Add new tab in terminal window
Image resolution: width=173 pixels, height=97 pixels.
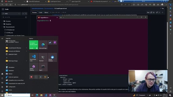61,18
